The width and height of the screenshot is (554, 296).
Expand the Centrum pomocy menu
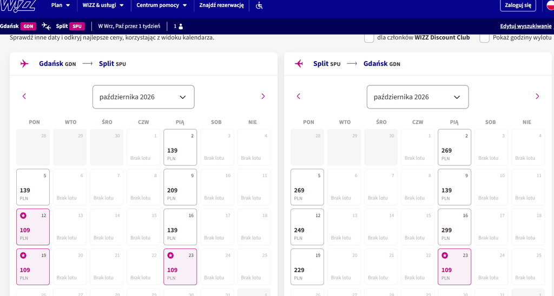pyautogui.click(x=161, y=5)
